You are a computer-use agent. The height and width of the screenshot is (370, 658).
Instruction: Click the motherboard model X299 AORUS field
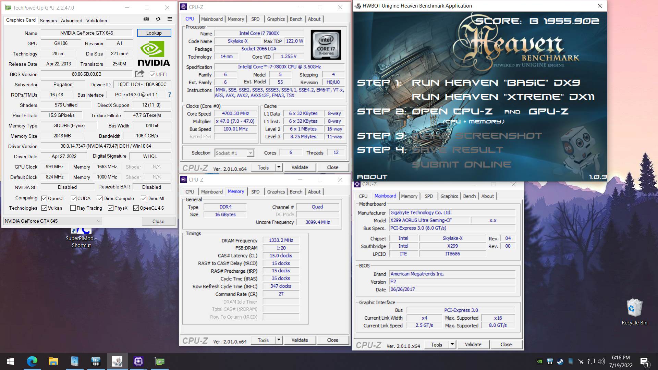[429, 220]
